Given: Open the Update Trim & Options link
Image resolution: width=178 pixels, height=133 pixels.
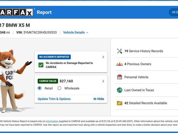Looking at the screenshot, I should click(x=54, y=99).
